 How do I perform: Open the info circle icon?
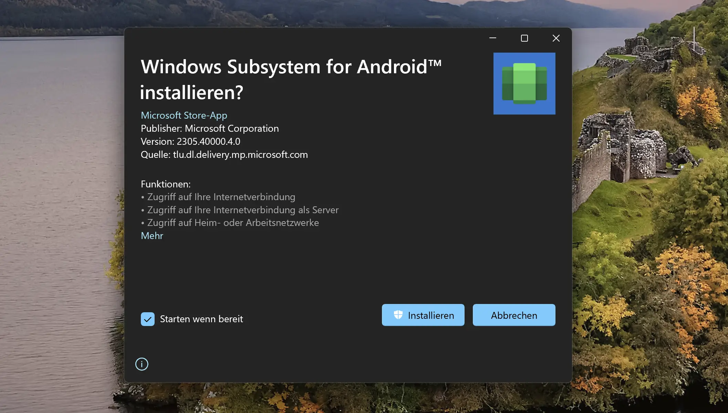[x=142, y=364]
